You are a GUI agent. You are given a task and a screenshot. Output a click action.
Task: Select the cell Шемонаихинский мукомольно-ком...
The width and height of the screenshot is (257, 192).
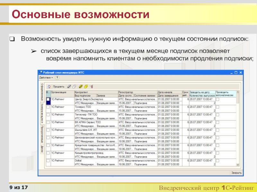(96, 138)
